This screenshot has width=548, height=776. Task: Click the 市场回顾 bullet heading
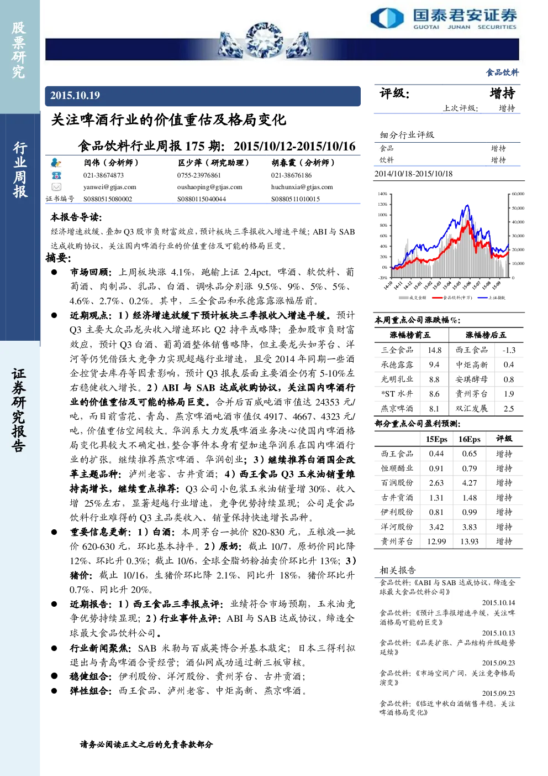[91, 272]
